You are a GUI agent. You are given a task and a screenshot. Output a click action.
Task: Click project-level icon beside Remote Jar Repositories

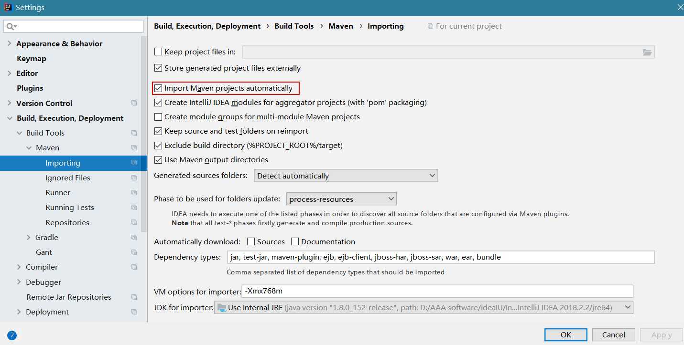[134, 297]
